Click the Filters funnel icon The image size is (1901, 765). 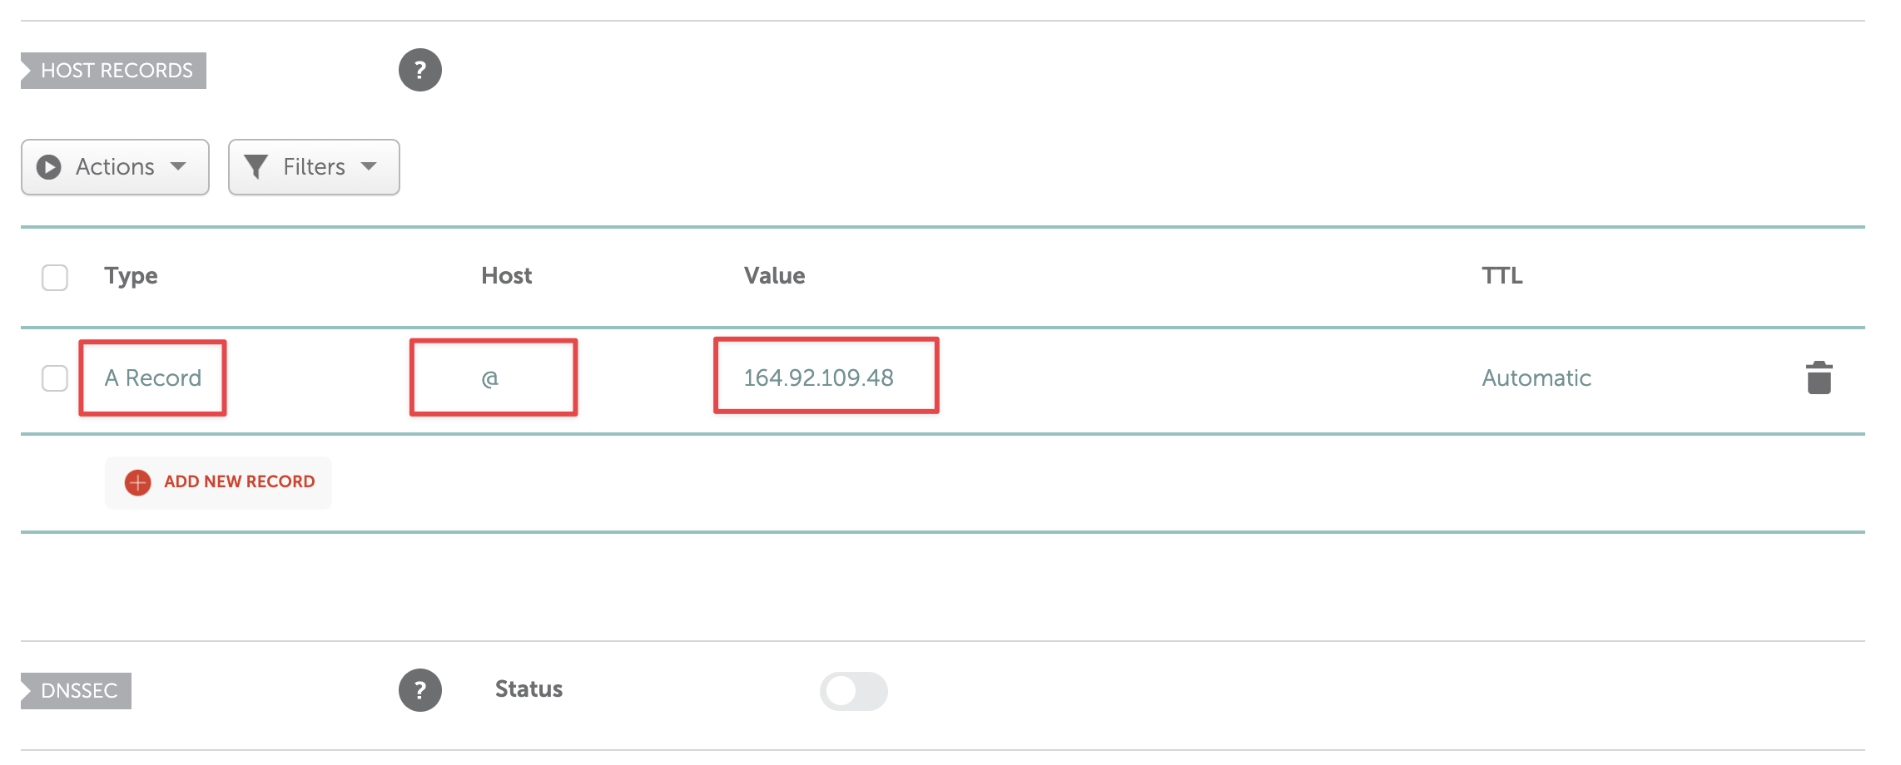256,167
